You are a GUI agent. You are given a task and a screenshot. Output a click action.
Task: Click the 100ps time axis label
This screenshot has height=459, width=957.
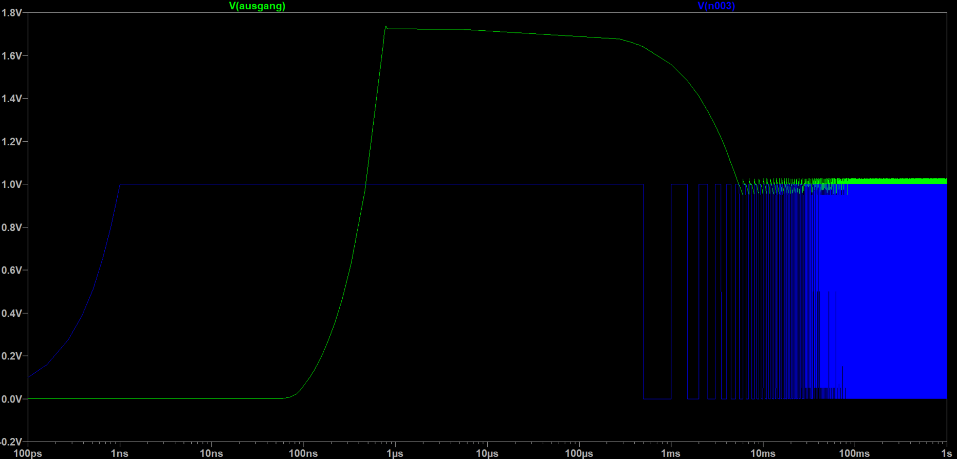28,453
